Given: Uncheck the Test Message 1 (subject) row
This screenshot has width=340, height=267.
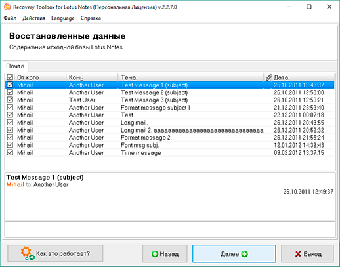Looking at the screenshot, I should click(x=10, y=85).
